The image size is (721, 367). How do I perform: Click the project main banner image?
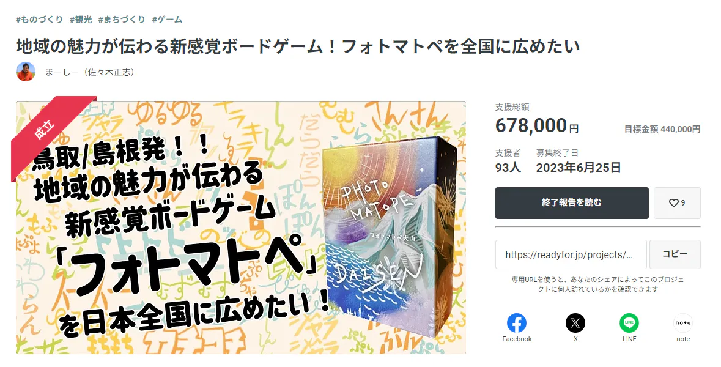[241, 227]
